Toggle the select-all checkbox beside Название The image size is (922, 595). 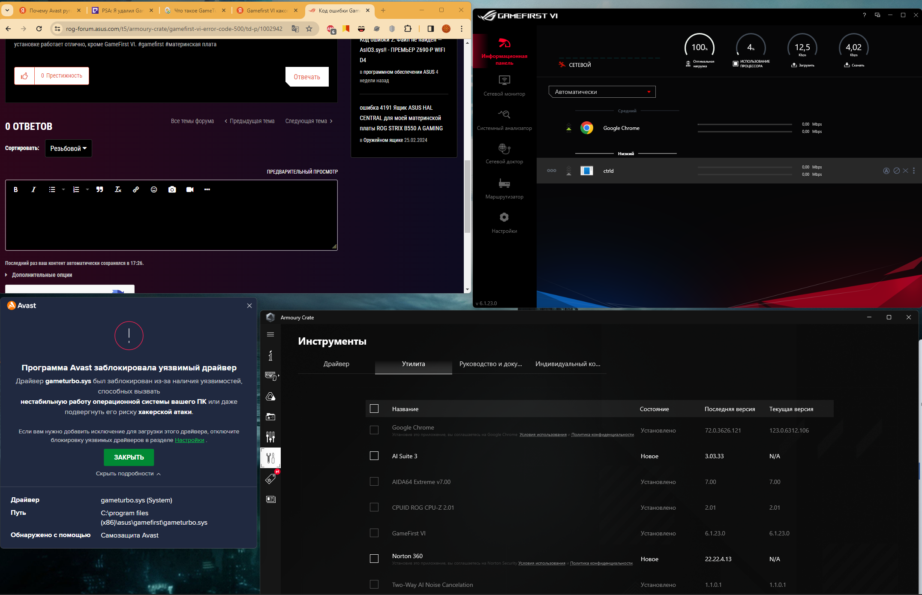(x=374, y=409)
